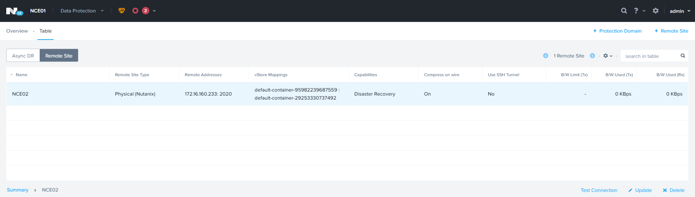Go to previous page of remote sites
Viewport: 695px width, 197px height.
coord(546,56)
